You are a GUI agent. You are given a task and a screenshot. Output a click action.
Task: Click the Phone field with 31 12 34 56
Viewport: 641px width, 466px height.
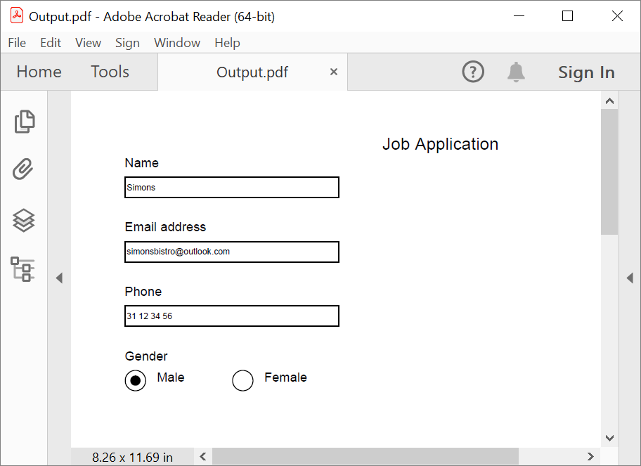[x=232, y=316]
